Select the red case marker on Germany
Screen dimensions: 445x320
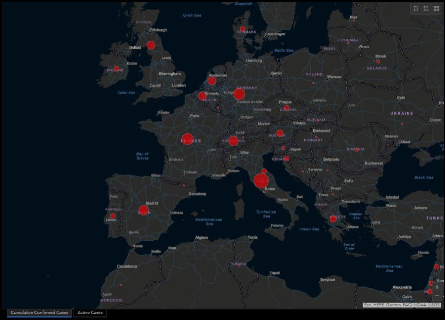tap(239, 94)
